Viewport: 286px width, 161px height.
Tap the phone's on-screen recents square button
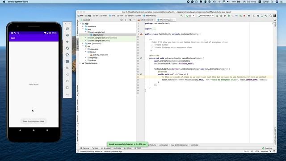coord(47,130)
